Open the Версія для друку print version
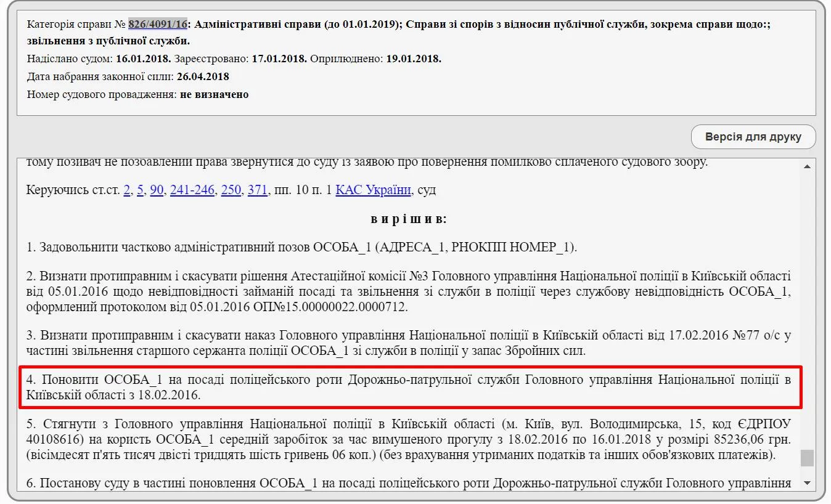This screenshot has width=831, height=504. pos(753,137)
